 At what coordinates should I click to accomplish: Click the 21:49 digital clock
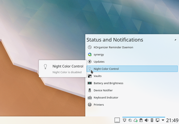point(172,120)
